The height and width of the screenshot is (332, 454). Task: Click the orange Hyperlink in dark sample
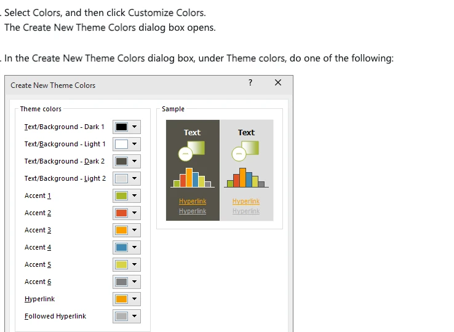(x=193, y=201)
